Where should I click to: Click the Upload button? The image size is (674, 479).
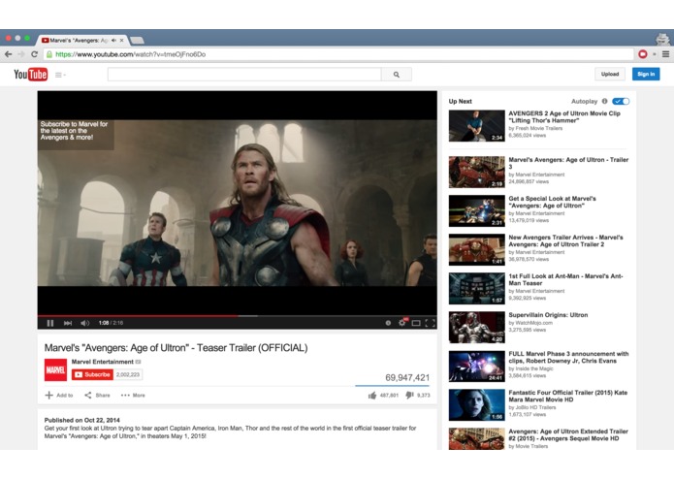[x=610, y=74]
